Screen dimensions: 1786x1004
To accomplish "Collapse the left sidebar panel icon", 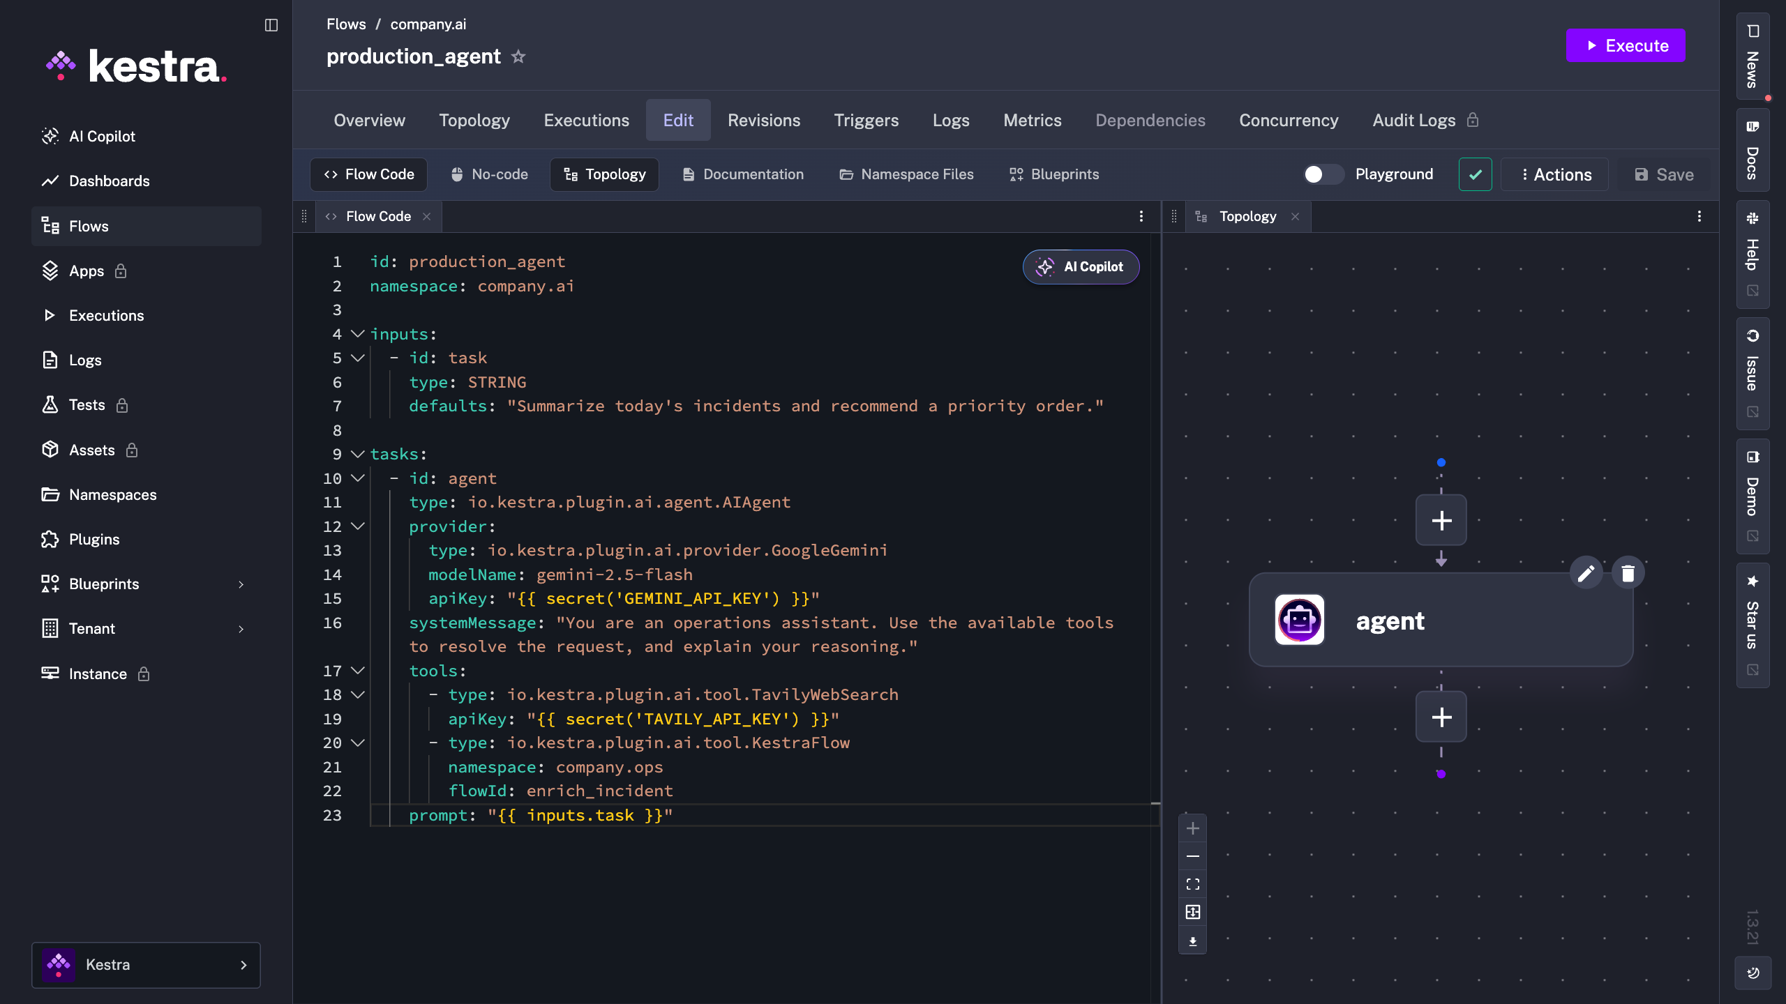I will [271, 25].
